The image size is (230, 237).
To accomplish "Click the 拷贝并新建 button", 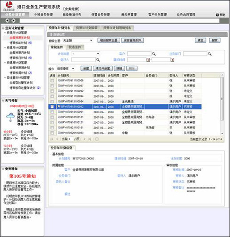I will (103, 69).
